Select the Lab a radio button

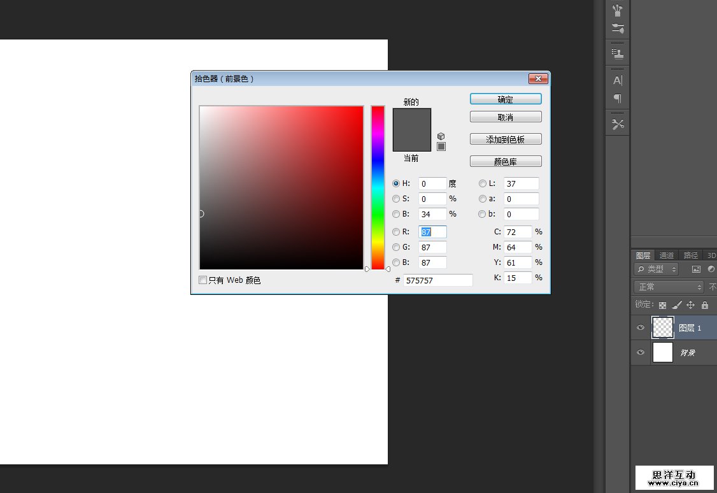pyautogui.click(x=483, y=199)
